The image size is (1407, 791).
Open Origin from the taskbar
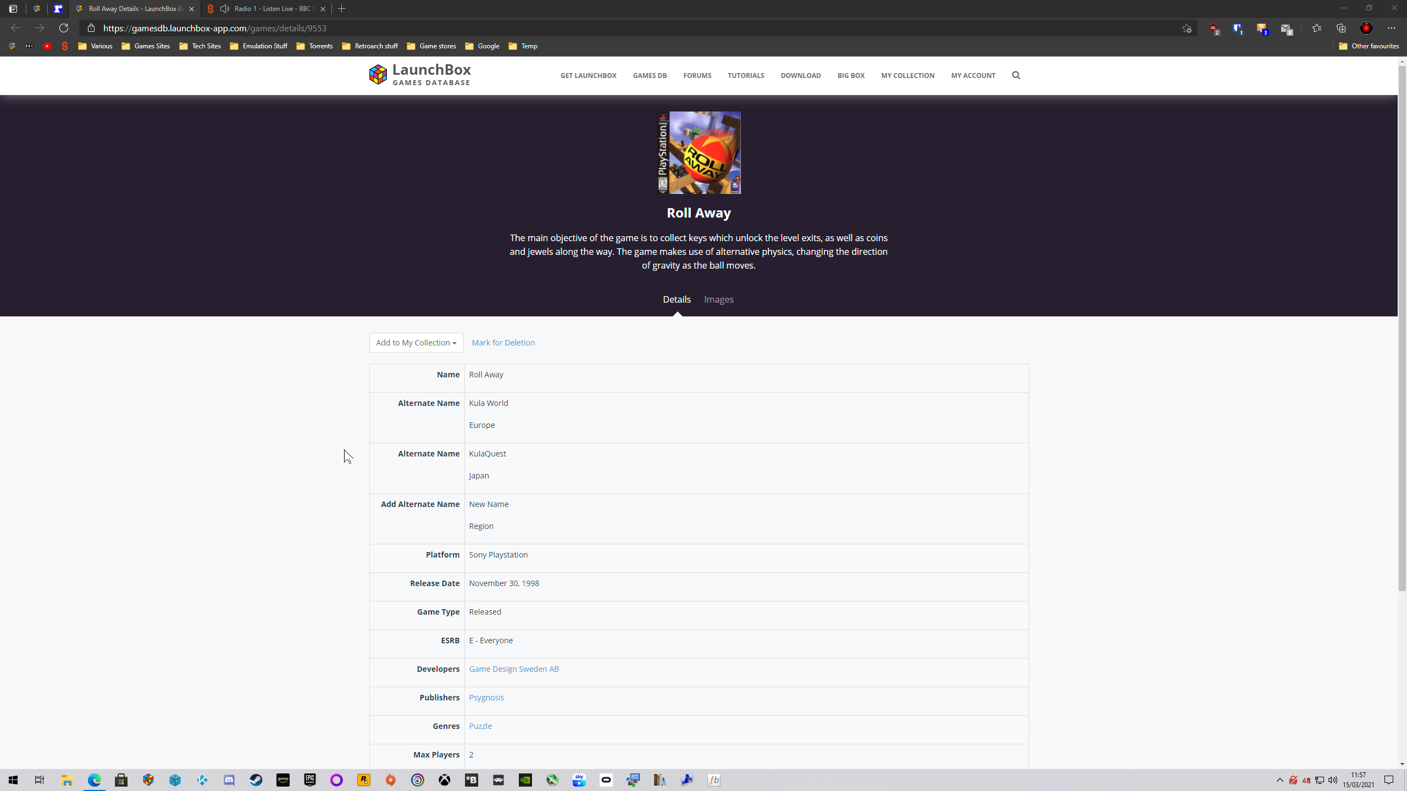(391, 780)
